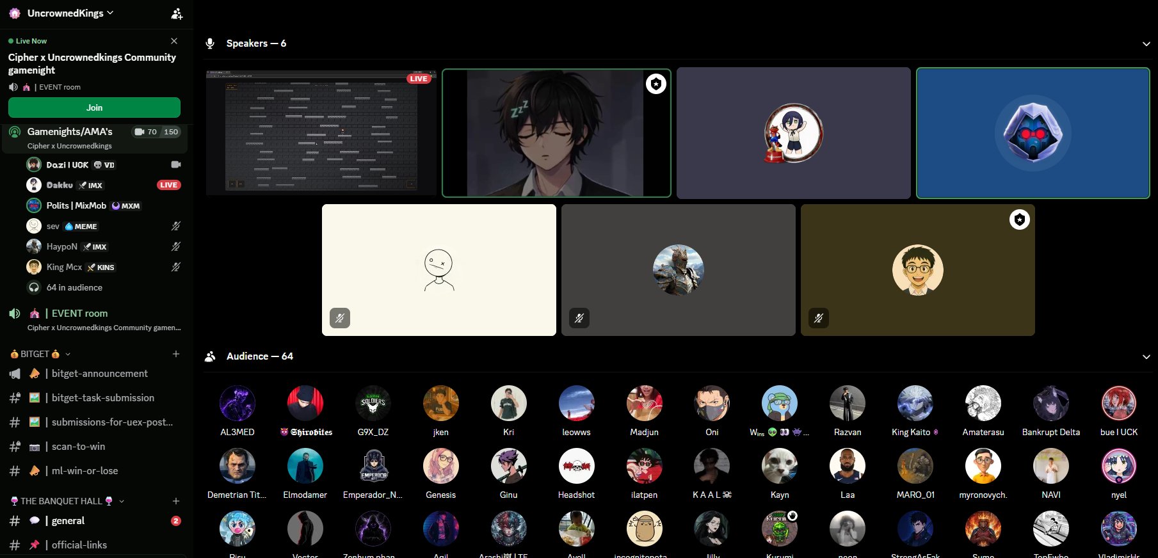The height and width of the screenshot is (558, 1158).
Task: Click the LIVE badge next to Dakku
Action: (x=169, y=186)
